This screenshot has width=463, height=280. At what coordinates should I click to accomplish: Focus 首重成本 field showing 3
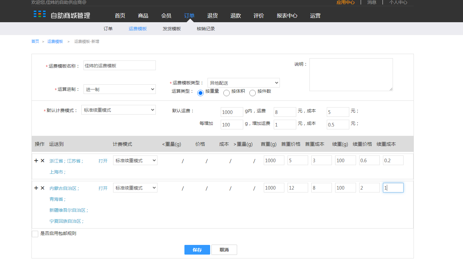[322, 160]
